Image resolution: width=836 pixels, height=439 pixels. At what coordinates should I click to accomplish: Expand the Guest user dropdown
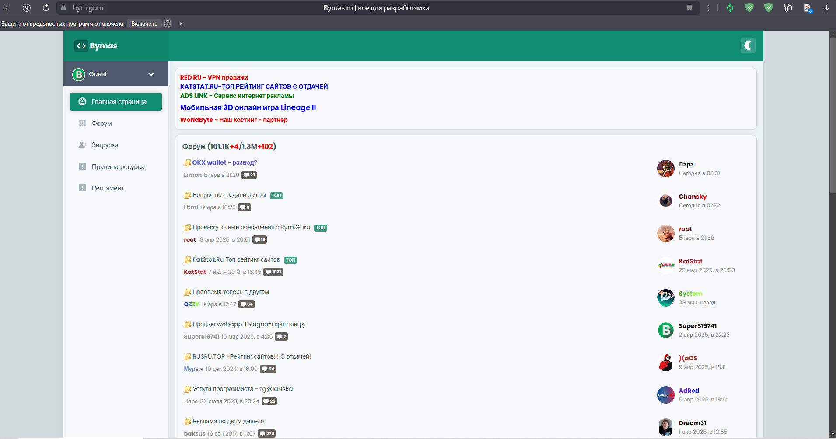151,74
